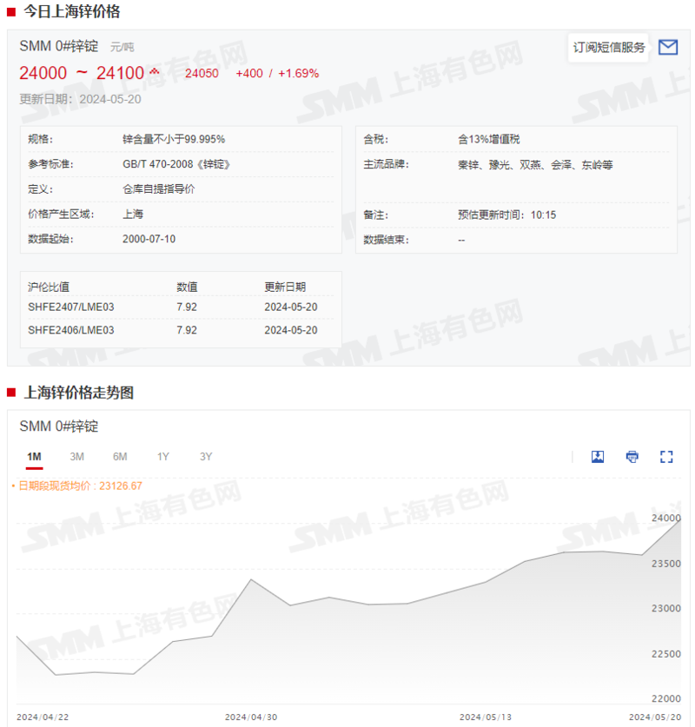Click the price range 24000 ~ 24100

(x=82, y=73)
